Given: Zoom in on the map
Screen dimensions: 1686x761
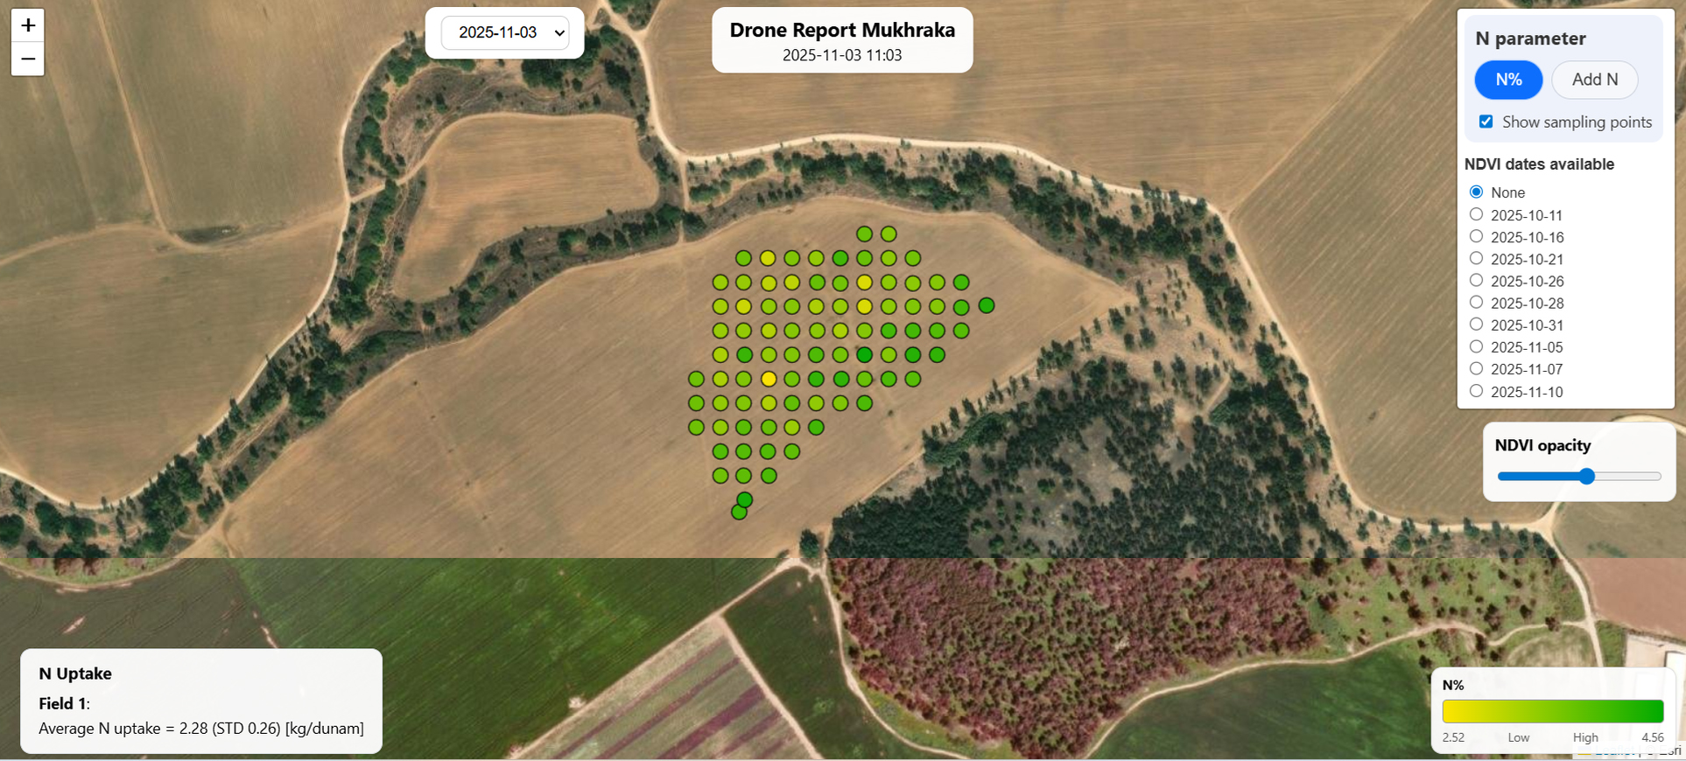Looking at the screenshot, I should [28, 25].
